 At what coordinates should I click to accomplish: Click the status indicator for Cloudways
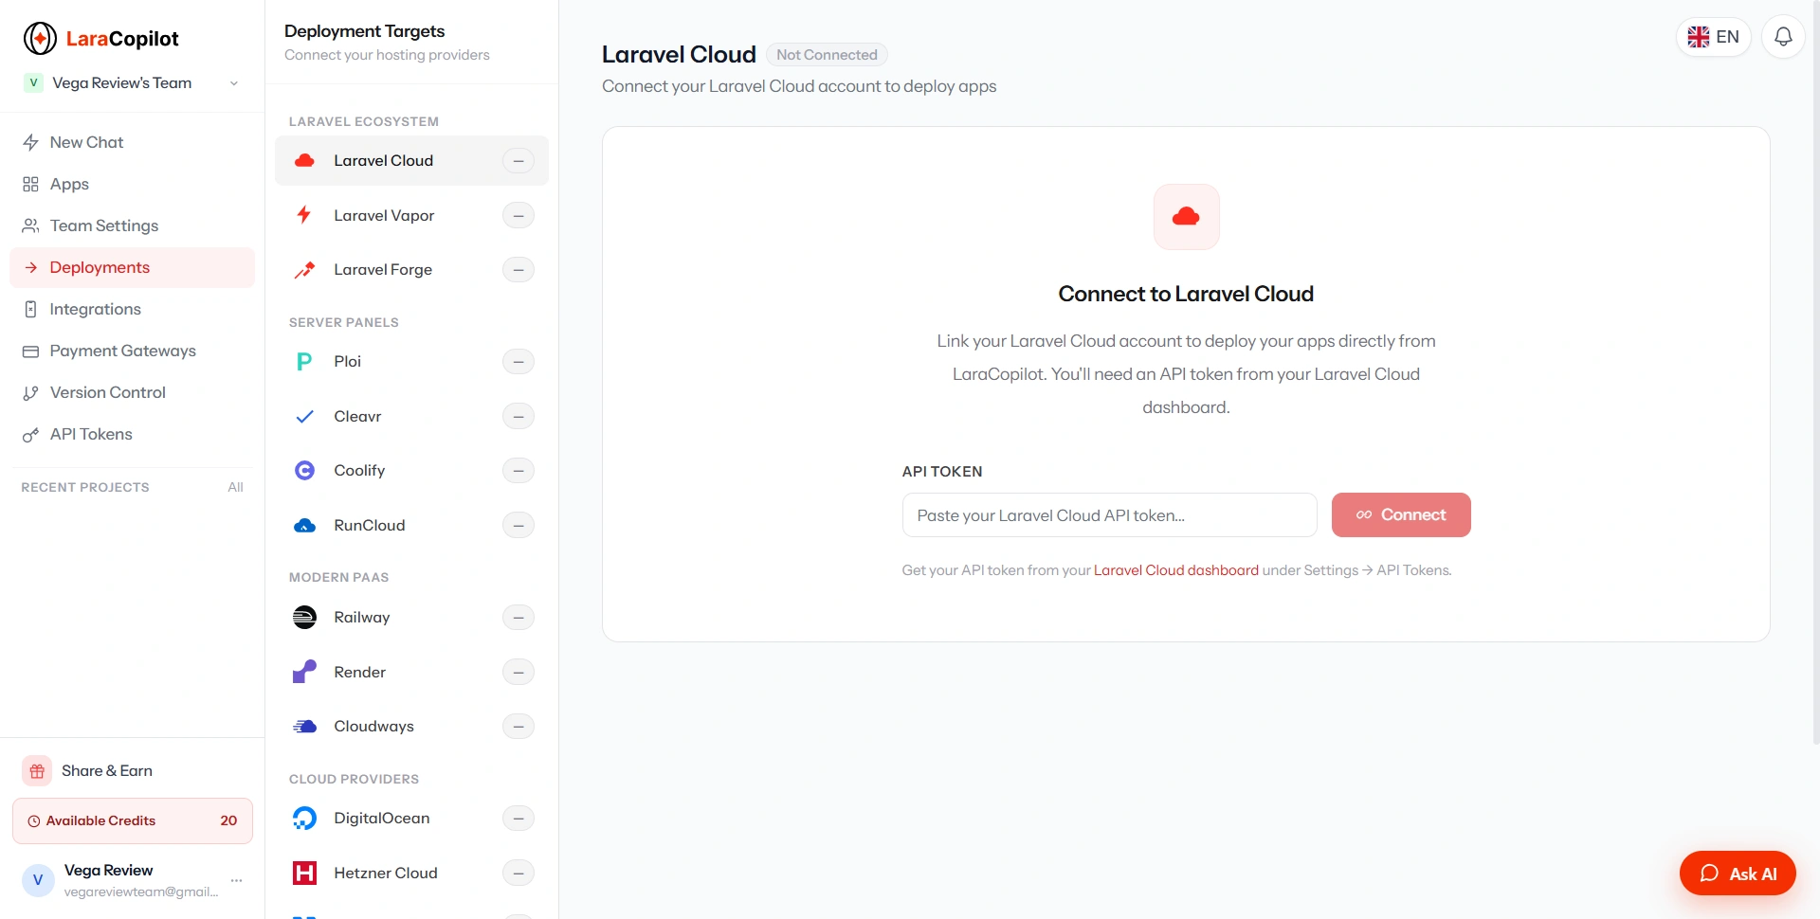click(519, 727)
